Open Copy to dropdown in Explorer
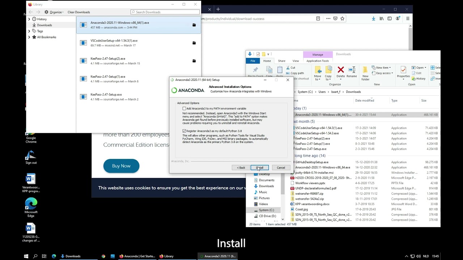The image size is (463, 260). pos(328,73)
